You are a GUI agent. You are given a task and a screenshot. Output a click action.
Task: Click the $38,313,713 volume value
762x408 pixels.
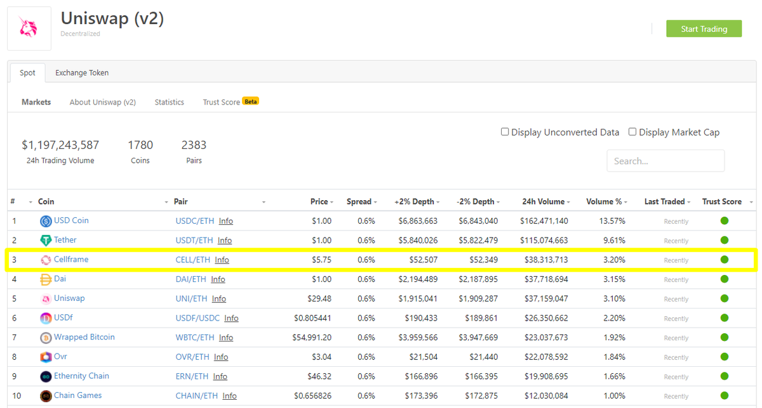pos(546,260)
